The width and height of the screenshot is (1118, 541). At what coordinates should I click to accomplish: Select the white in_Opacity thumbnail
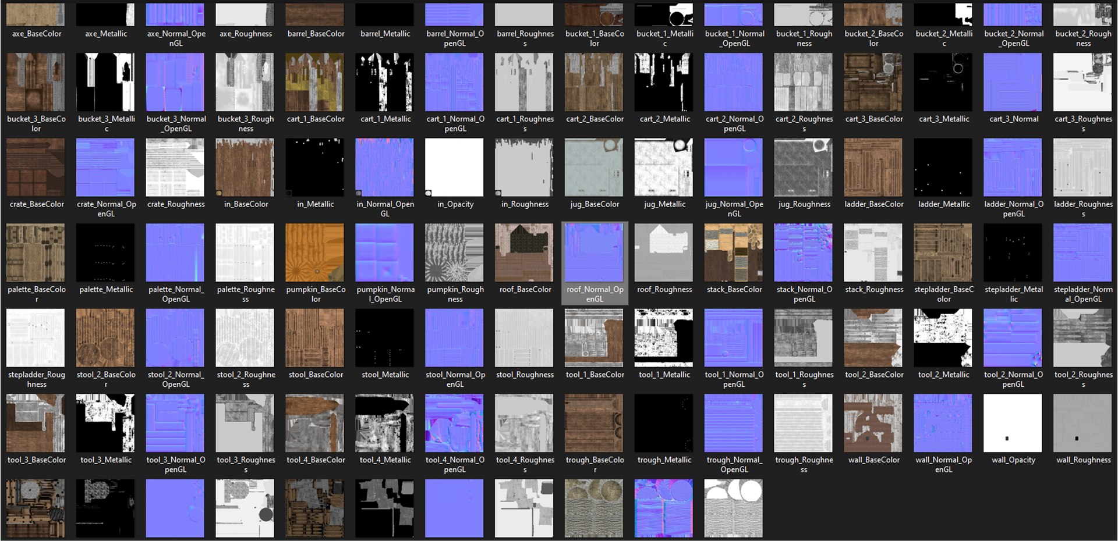pos(454,168)
